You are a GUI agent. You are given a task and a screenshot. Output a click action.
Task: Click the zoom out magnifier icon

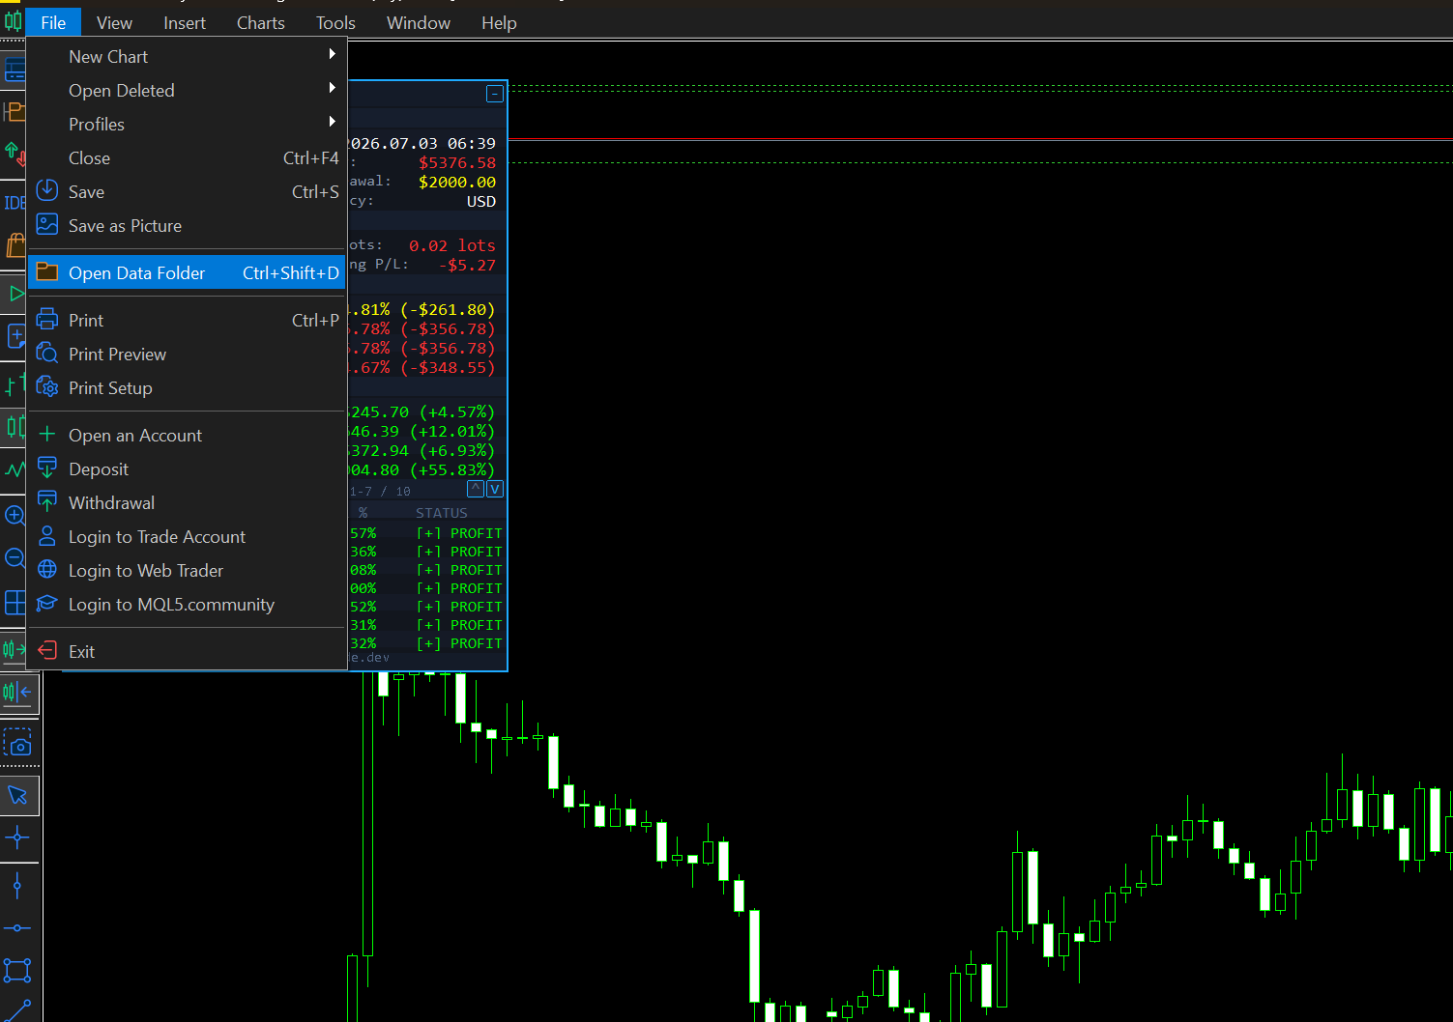coord(15,557)
